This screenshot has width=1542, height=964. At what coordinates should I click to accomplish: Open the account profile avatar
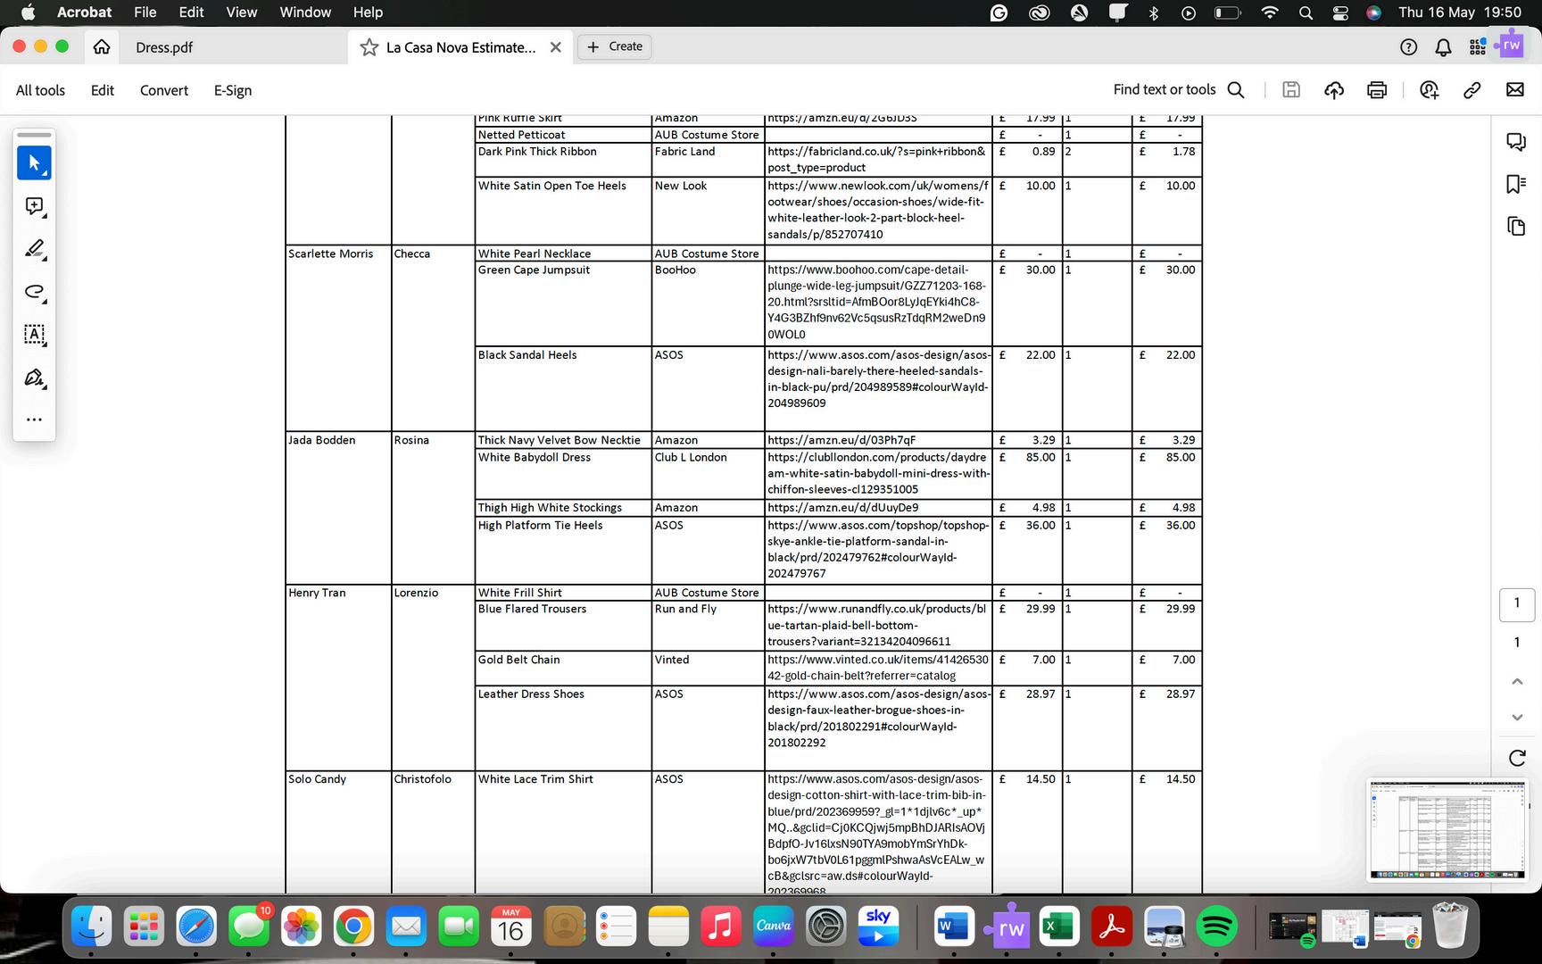click(x=1512, y=46)
